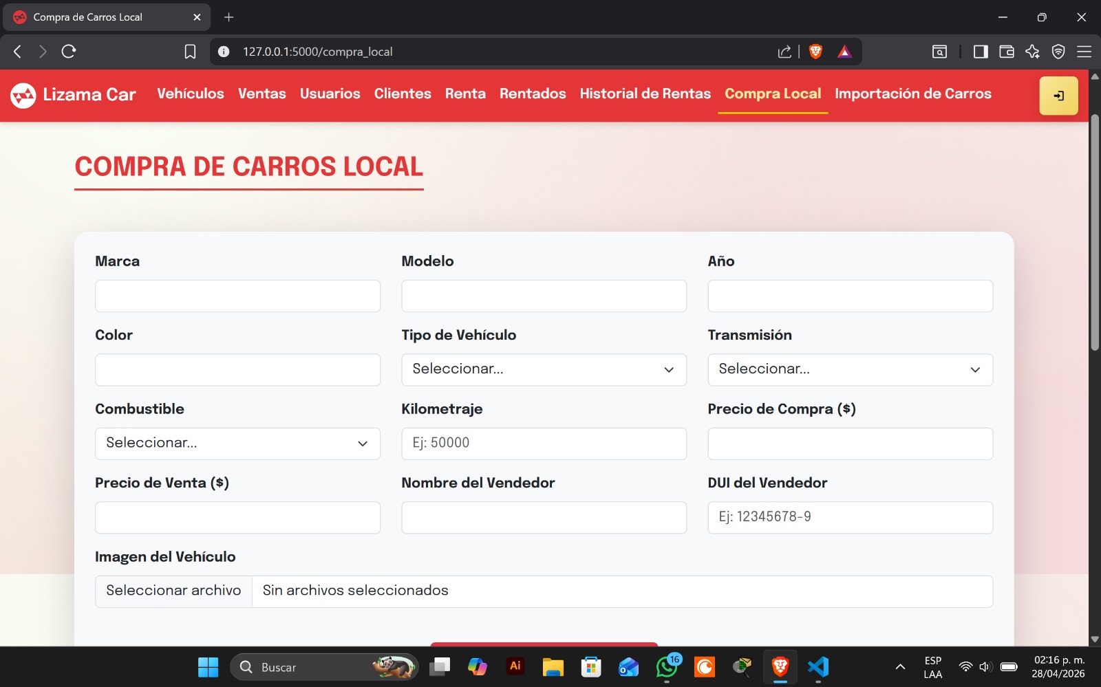Image resolution: width=1101 pixels, height=687 pixels.
Task: Go to Renta section
Action: coord(465,94)
